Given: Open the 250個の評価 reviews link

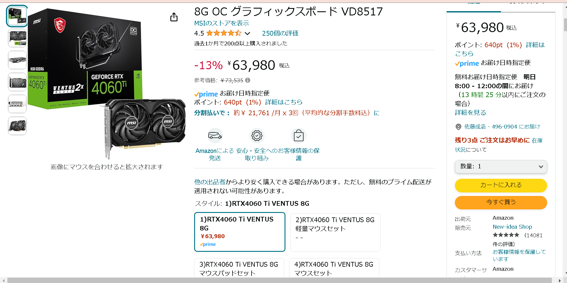Looking at the screenshot, I should [280, 33].
